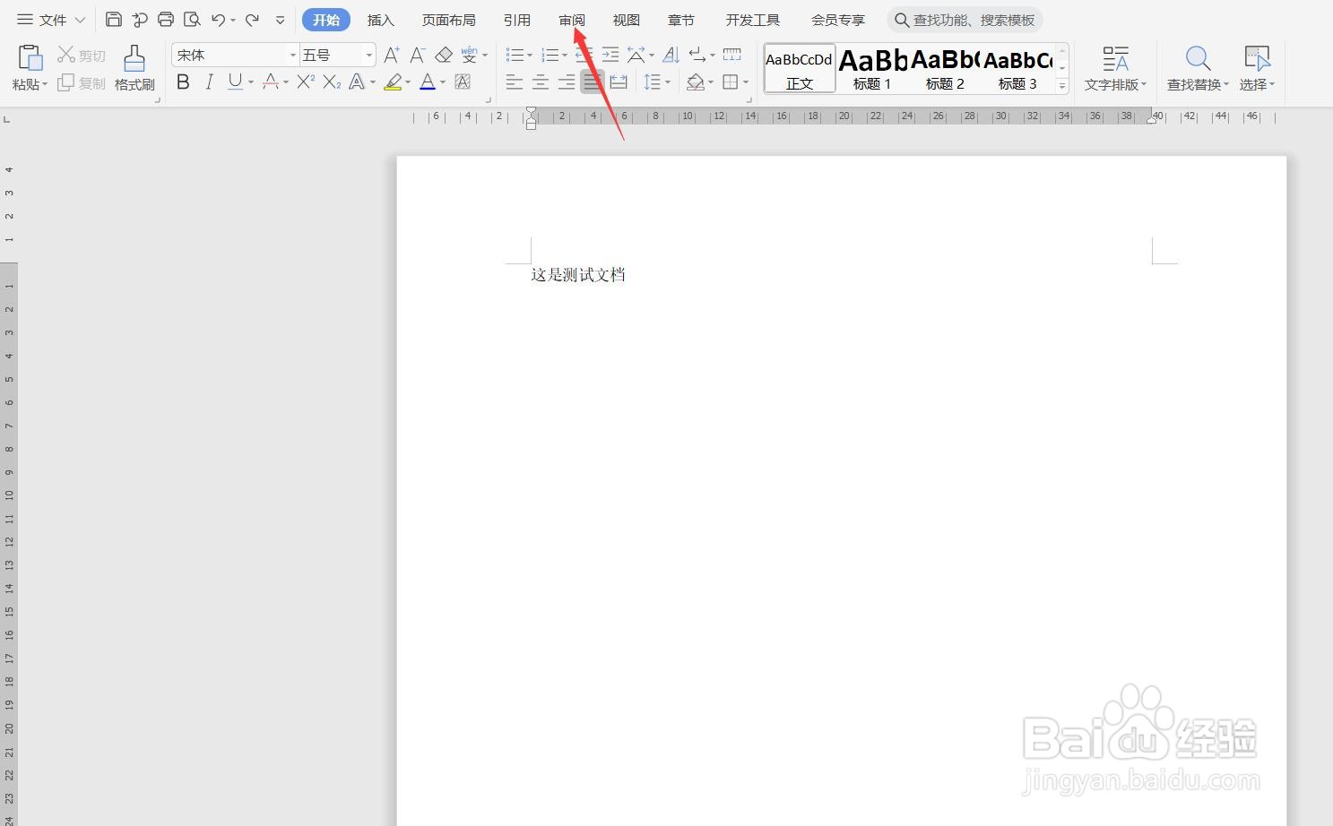Viewport: 1333px width, 826px height.
Task: Toggle distributed alignment button
Action: pyautogui.click(x=619, y=82)
